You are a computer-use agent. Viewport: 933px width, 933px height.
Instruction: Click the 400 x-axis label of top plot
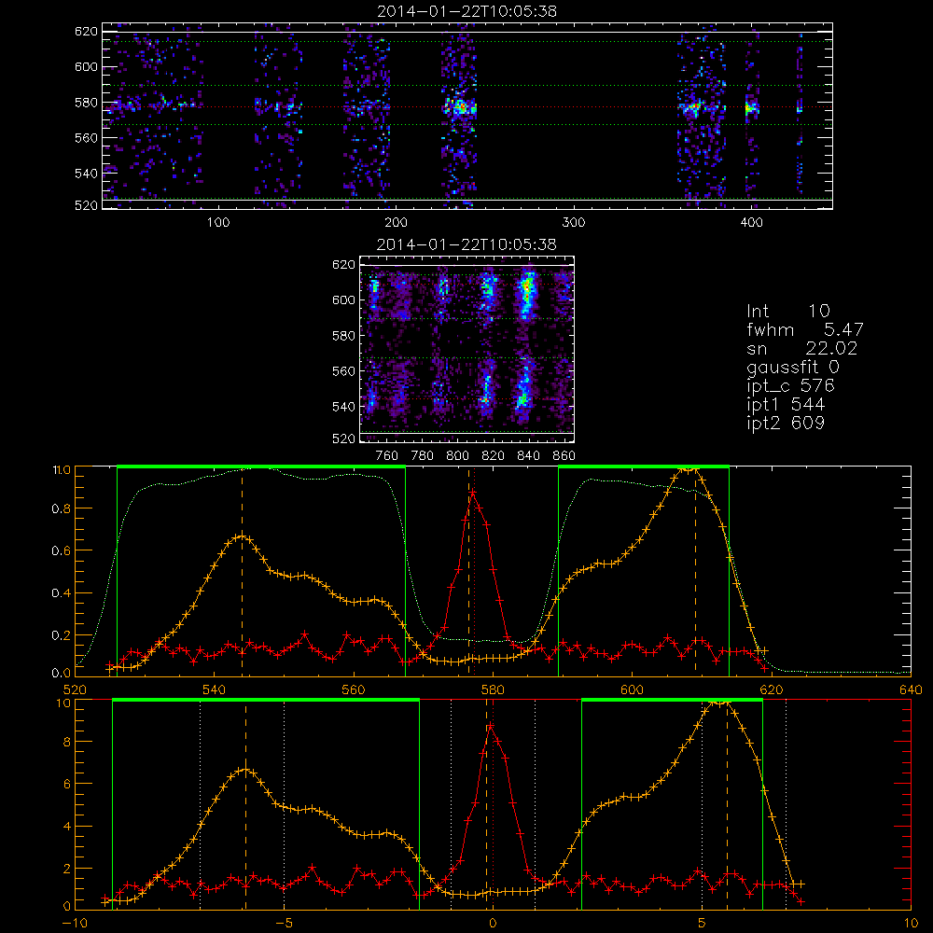click(x=751, y=223)
